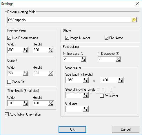The height and width of the screenshot is (135, 142).
Task: Click Crop Frame width spinner arrows
Action: tap(86, 80)
